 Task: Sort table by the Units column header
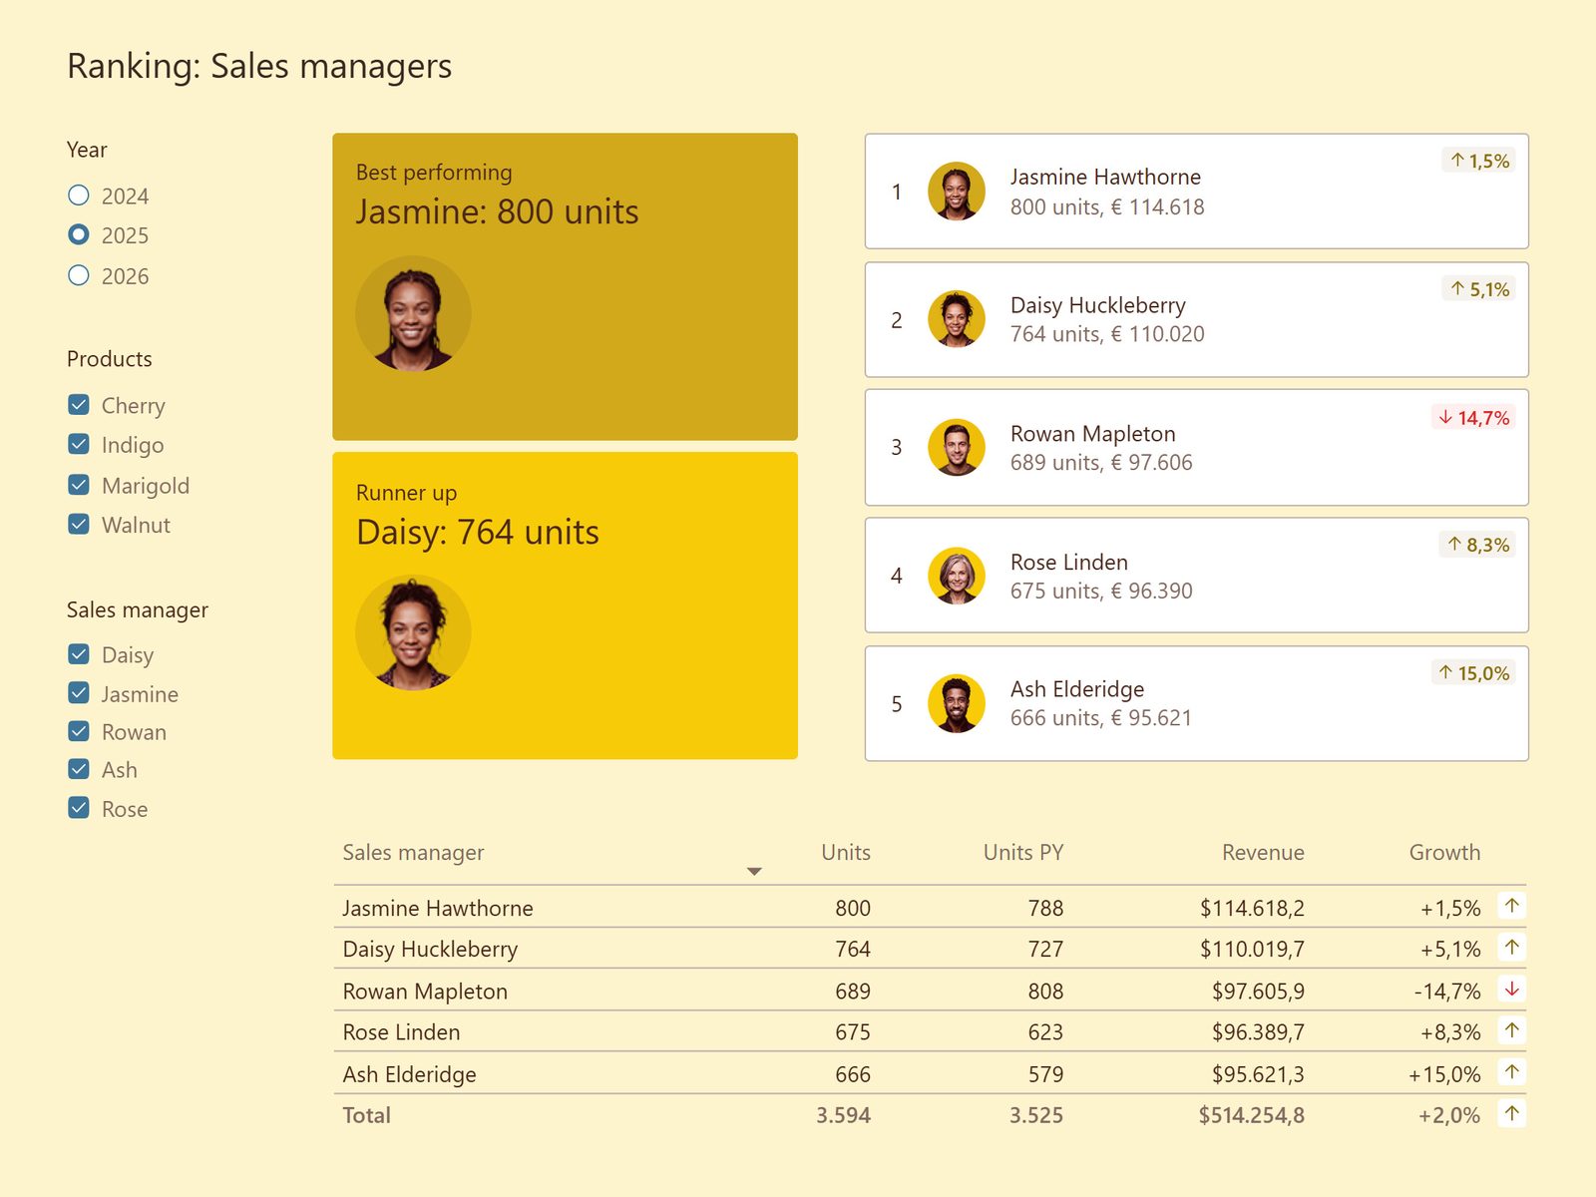(846, 853)
